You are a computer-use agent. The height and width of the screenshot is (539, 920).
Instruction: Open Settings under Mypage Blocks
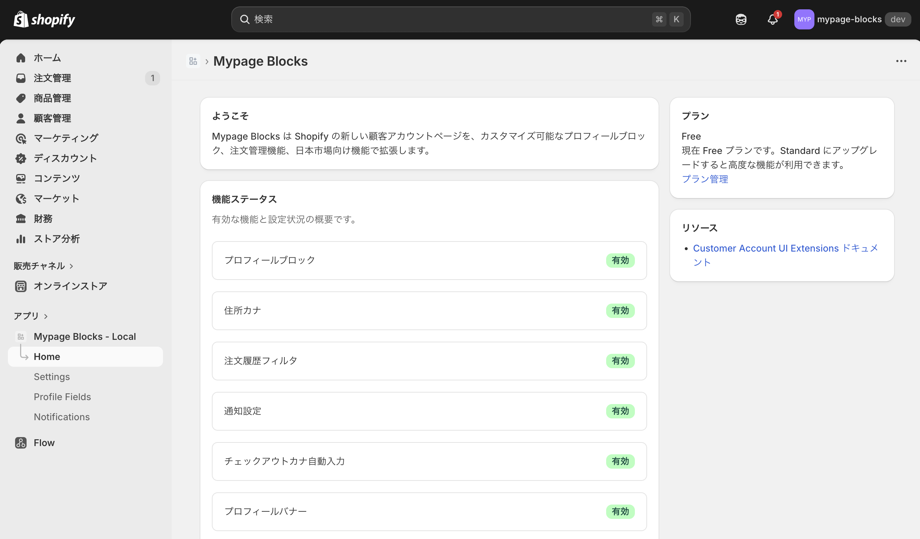(52, 376)
